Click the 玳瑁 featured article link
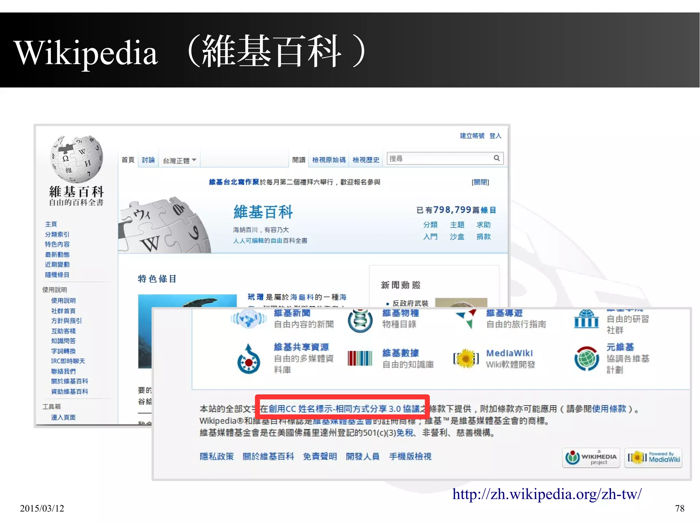700x524 pixels. point(256,297)
